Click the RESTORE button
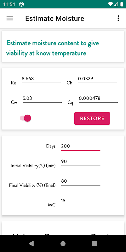The image size is (126, 252). (x=92, y=118)
